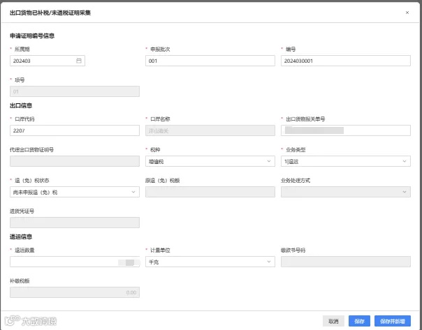Image resolution: width=422 pixels, height=330 pixels.
Task: Expand the 计量单位 dropdown showing 千克
Action: [210, 262]
